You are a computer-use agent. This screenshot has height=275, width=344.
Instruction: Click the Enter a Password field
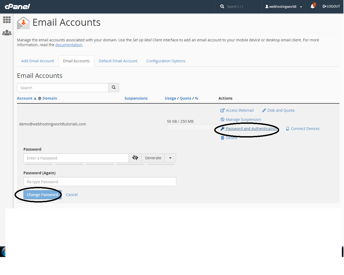tap(76, 158)
